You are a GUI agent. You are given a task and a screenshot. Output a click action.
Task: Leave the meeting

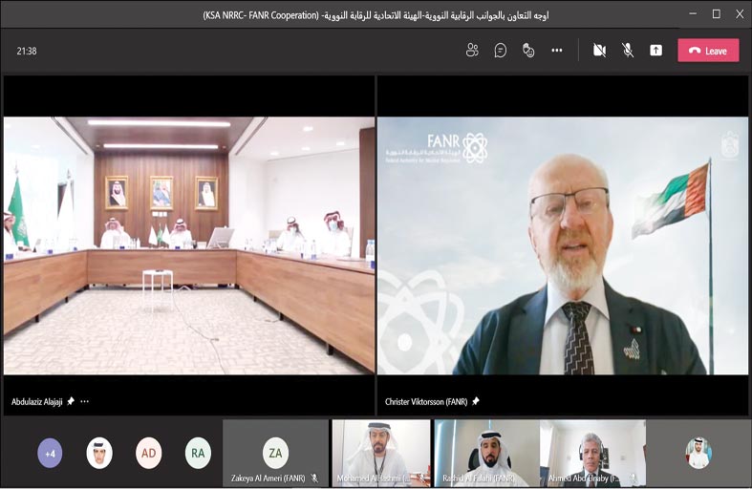coord(708,51)
